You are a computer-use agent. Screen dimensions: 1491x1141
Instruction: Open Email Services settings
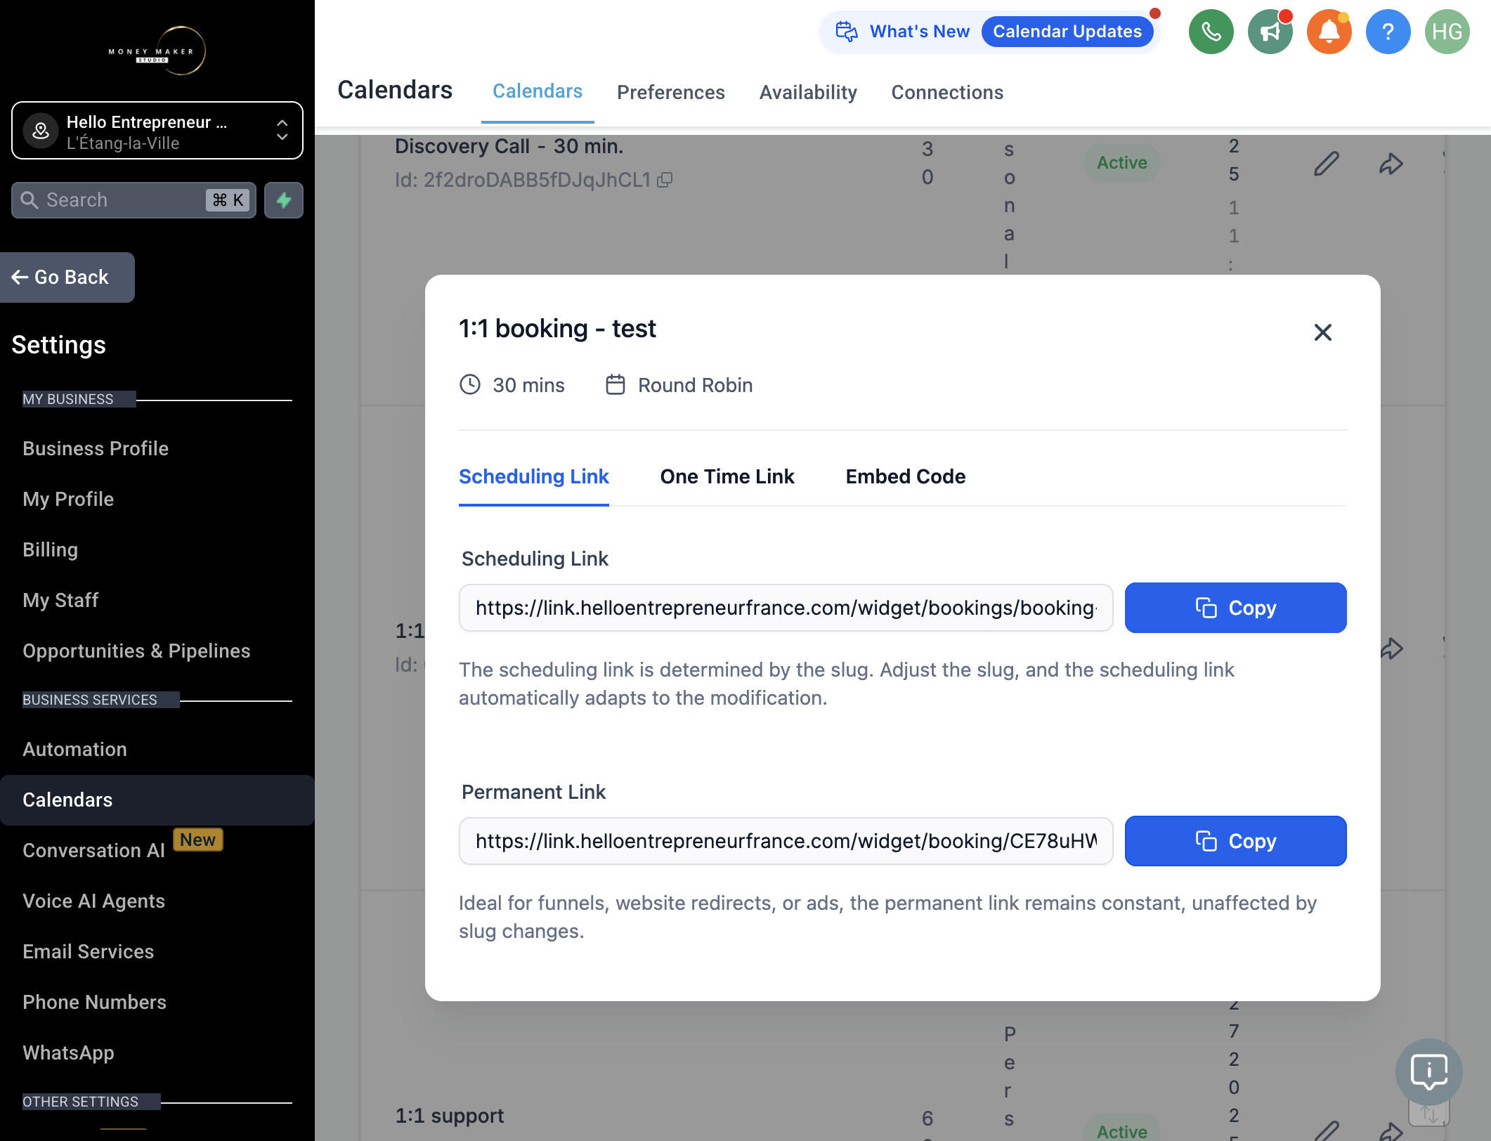pyautogui.click(x=88, y=951)
